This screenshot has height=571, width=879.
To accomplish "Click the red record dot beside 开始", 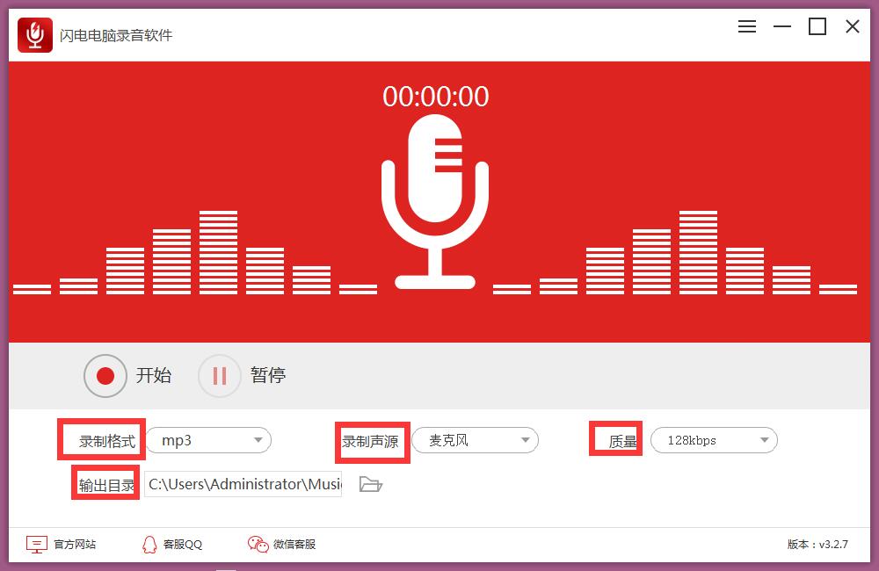I will pos(105,376).
